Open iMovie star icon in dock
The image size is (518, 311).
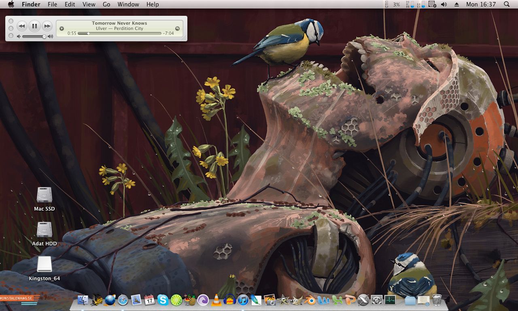point(283,300)
